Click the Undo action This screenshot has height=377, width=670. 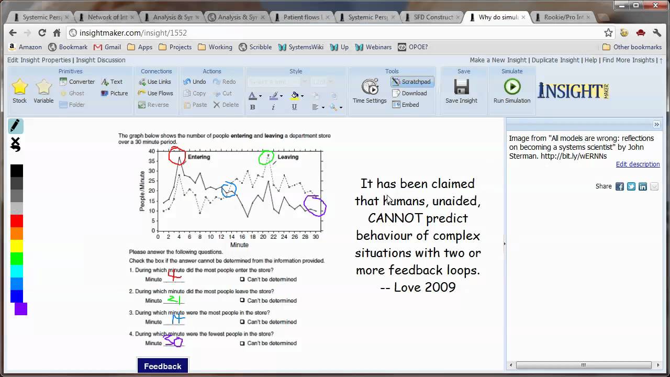(x=194, y=82)
